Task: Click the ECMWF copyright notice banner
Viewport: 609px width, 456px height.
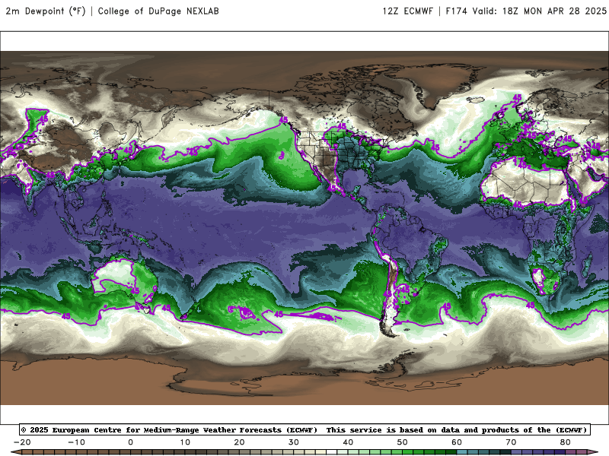Action: [x=304, y=429]
